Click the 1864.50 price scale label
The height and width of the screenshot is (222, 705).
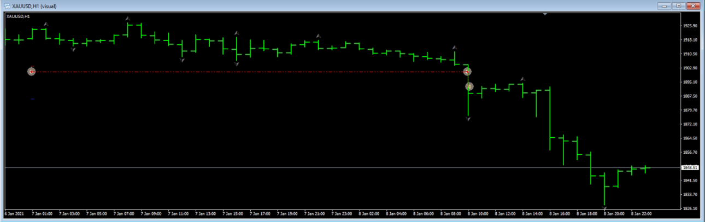tap(689, 138)
